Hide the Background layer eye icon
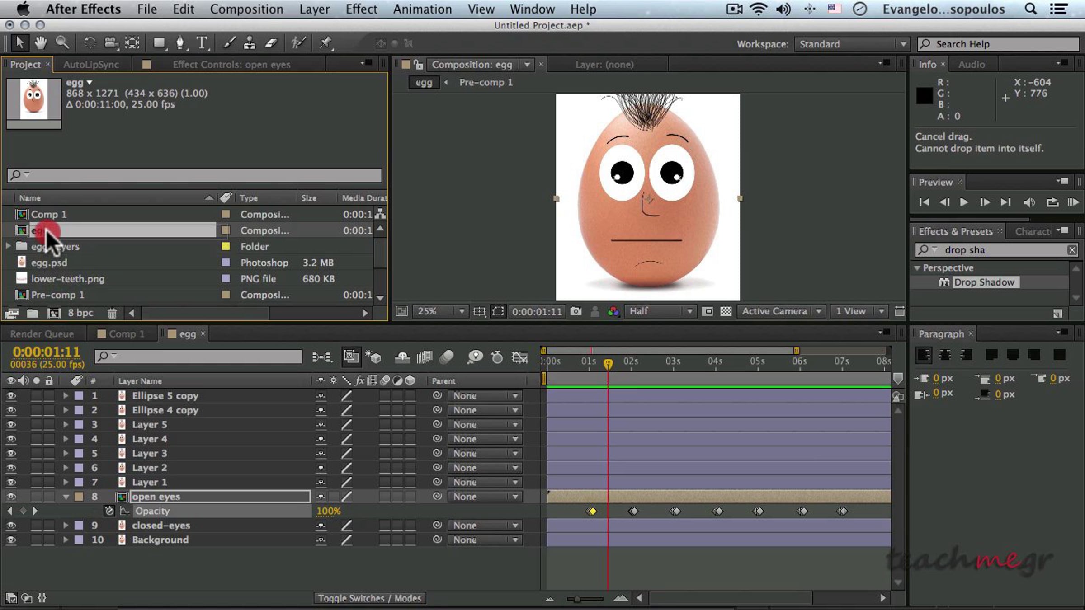Viewport: 1085px width, 610px height. tap(11, 540)
